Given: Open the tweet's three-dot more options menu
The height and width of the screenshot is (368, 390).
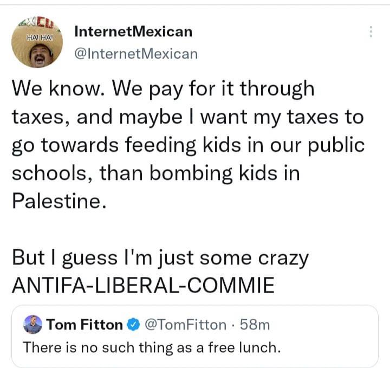Looking at the screenshot, I should pyautogui.click(x=371, y=32).
